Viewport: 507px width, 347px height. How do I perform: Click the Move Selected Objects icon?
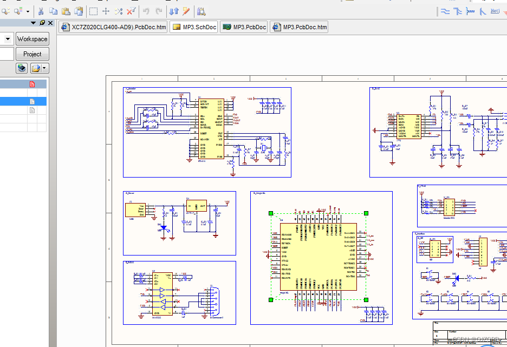106,10
